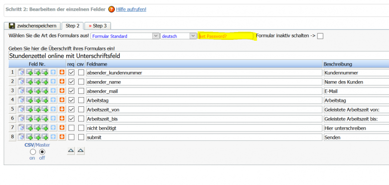
Task: Move Arbeitszeit_von field up
Action: pyautogui.click(x=53, y=109)
